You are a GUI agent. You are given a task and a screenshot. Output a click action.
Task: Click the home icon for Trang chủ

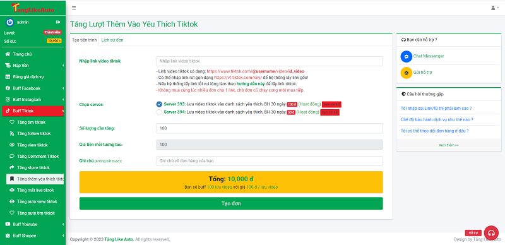(8, 54)
